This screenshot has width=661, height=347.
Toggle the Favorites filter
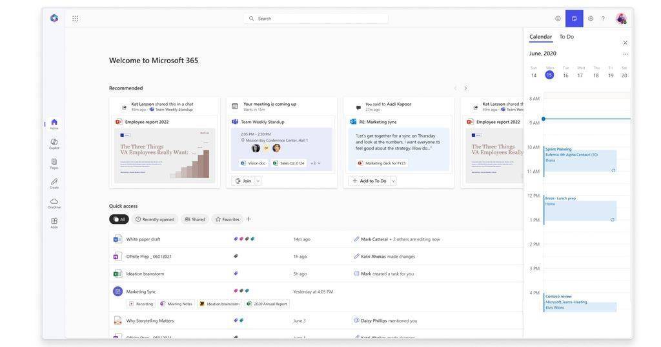pyautogui.click(x=227, y=219)
